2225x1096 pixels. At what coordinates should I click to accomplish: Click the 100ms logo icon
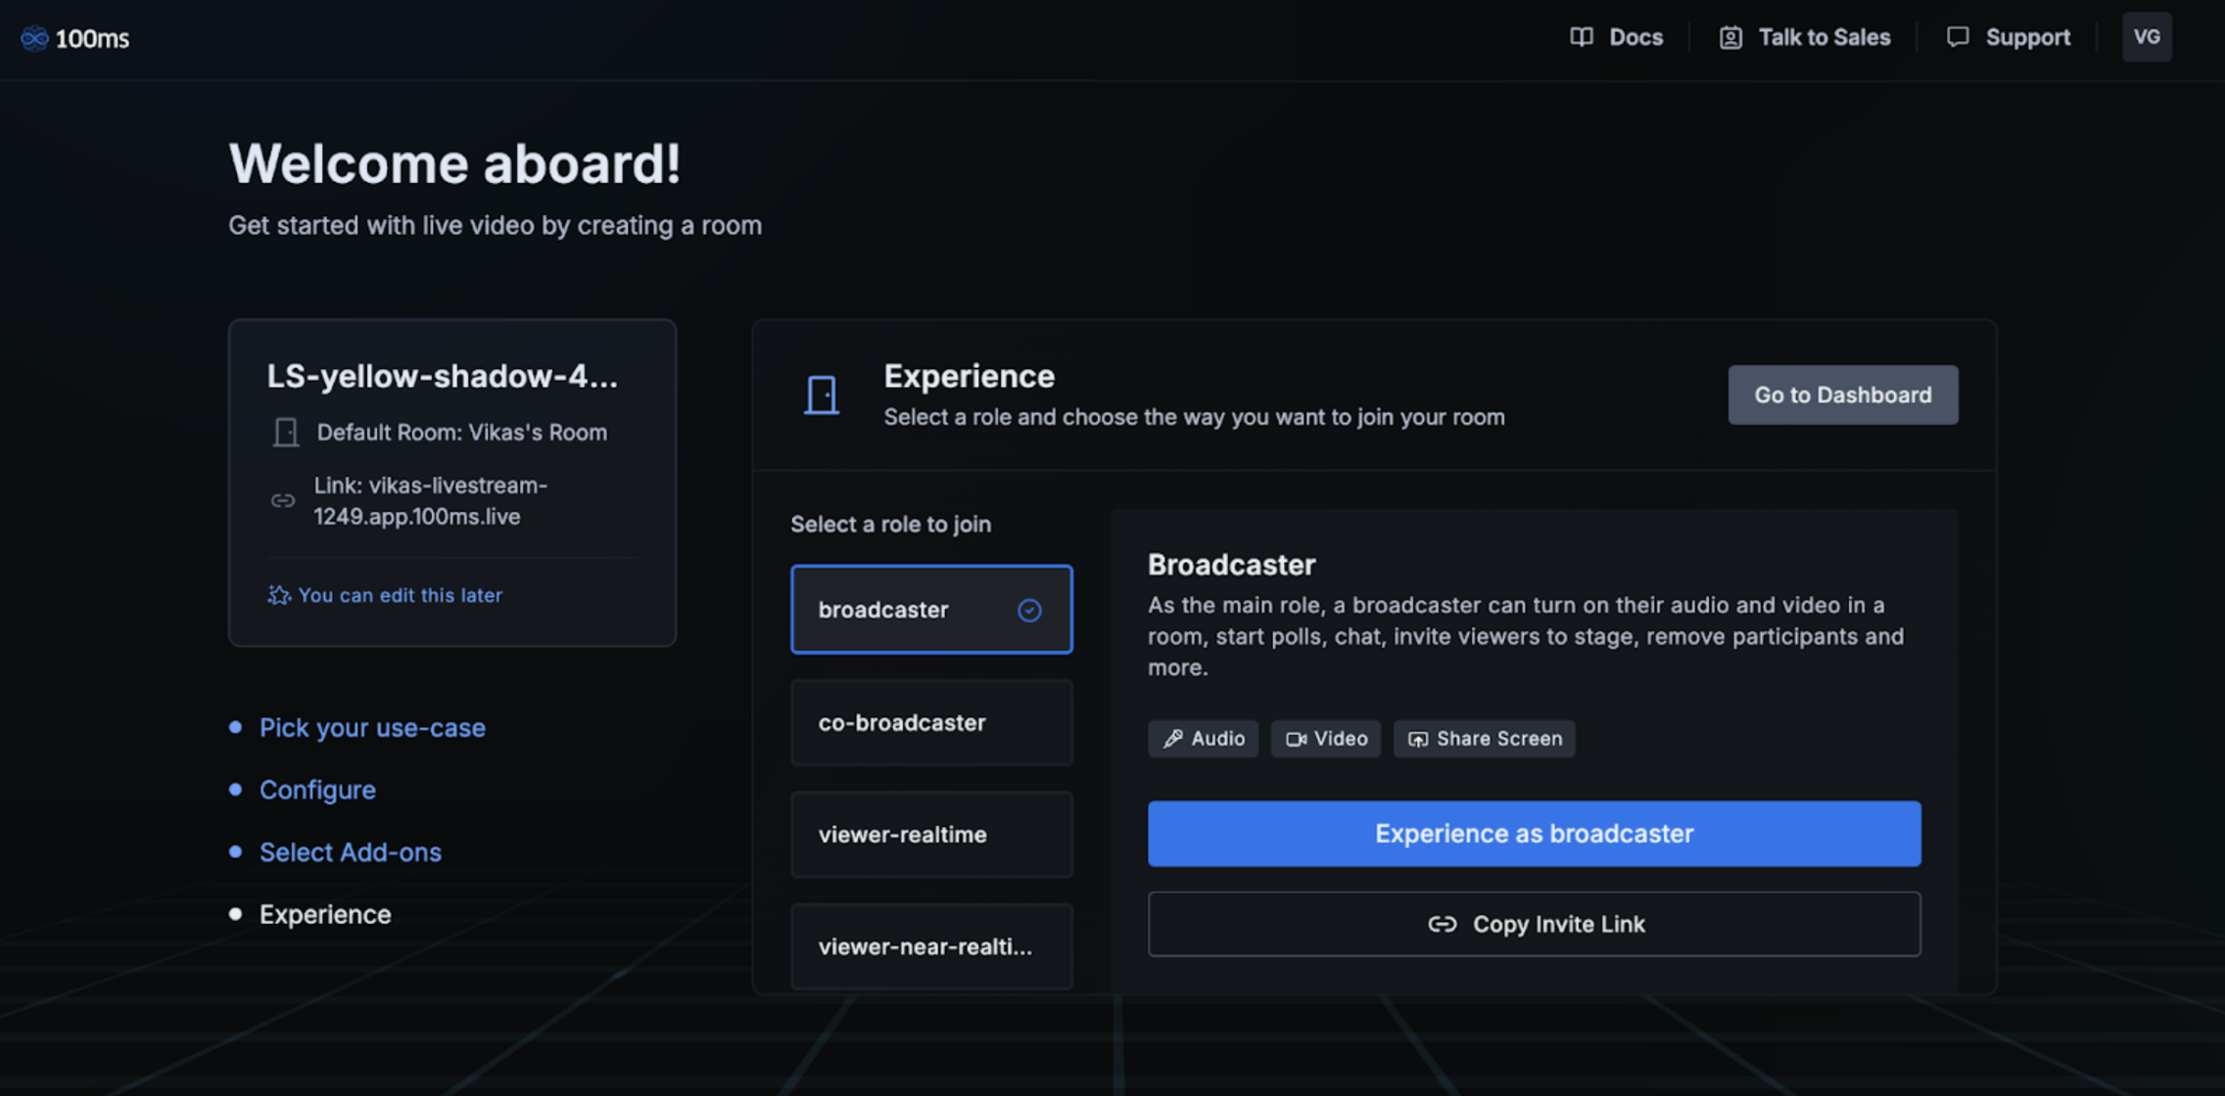point(34,38)
